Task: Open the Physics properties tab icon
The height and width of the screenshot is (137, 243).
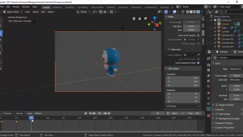Action: tap(208, 98)
